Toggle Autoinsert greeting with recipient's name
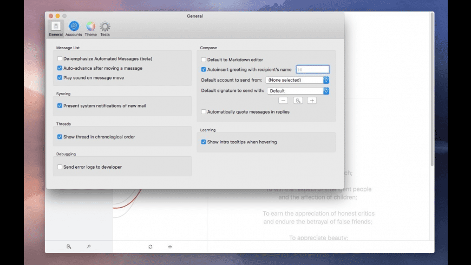 pyautogui.click(x=204, y=70)
